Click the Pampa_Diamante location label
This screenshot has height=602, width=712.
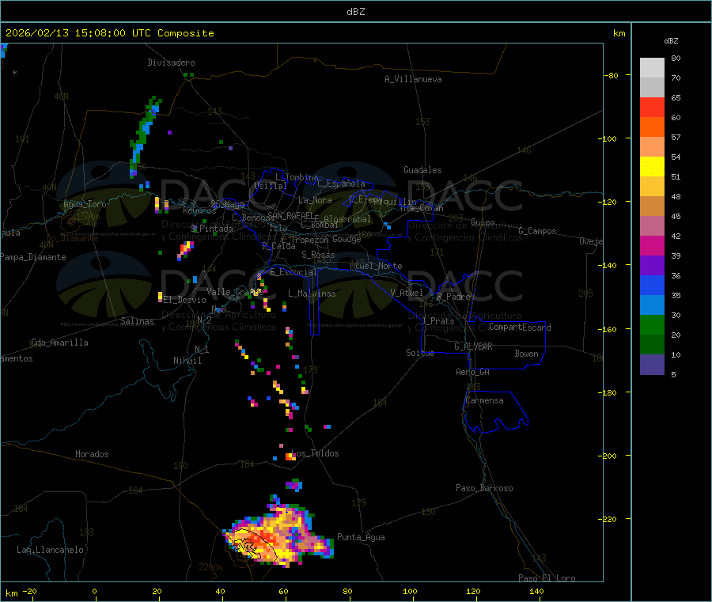[33, 257]
